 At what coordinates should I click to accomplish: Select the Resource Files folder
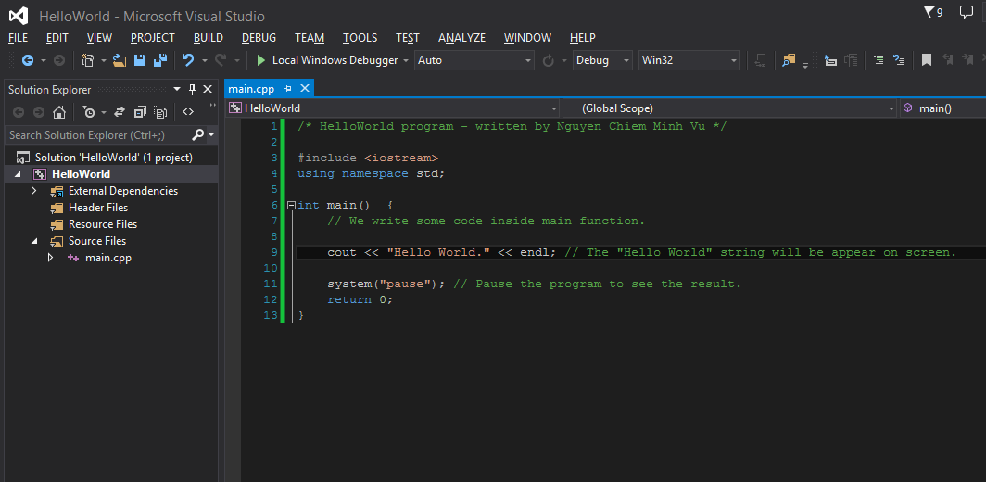point(103,224)
